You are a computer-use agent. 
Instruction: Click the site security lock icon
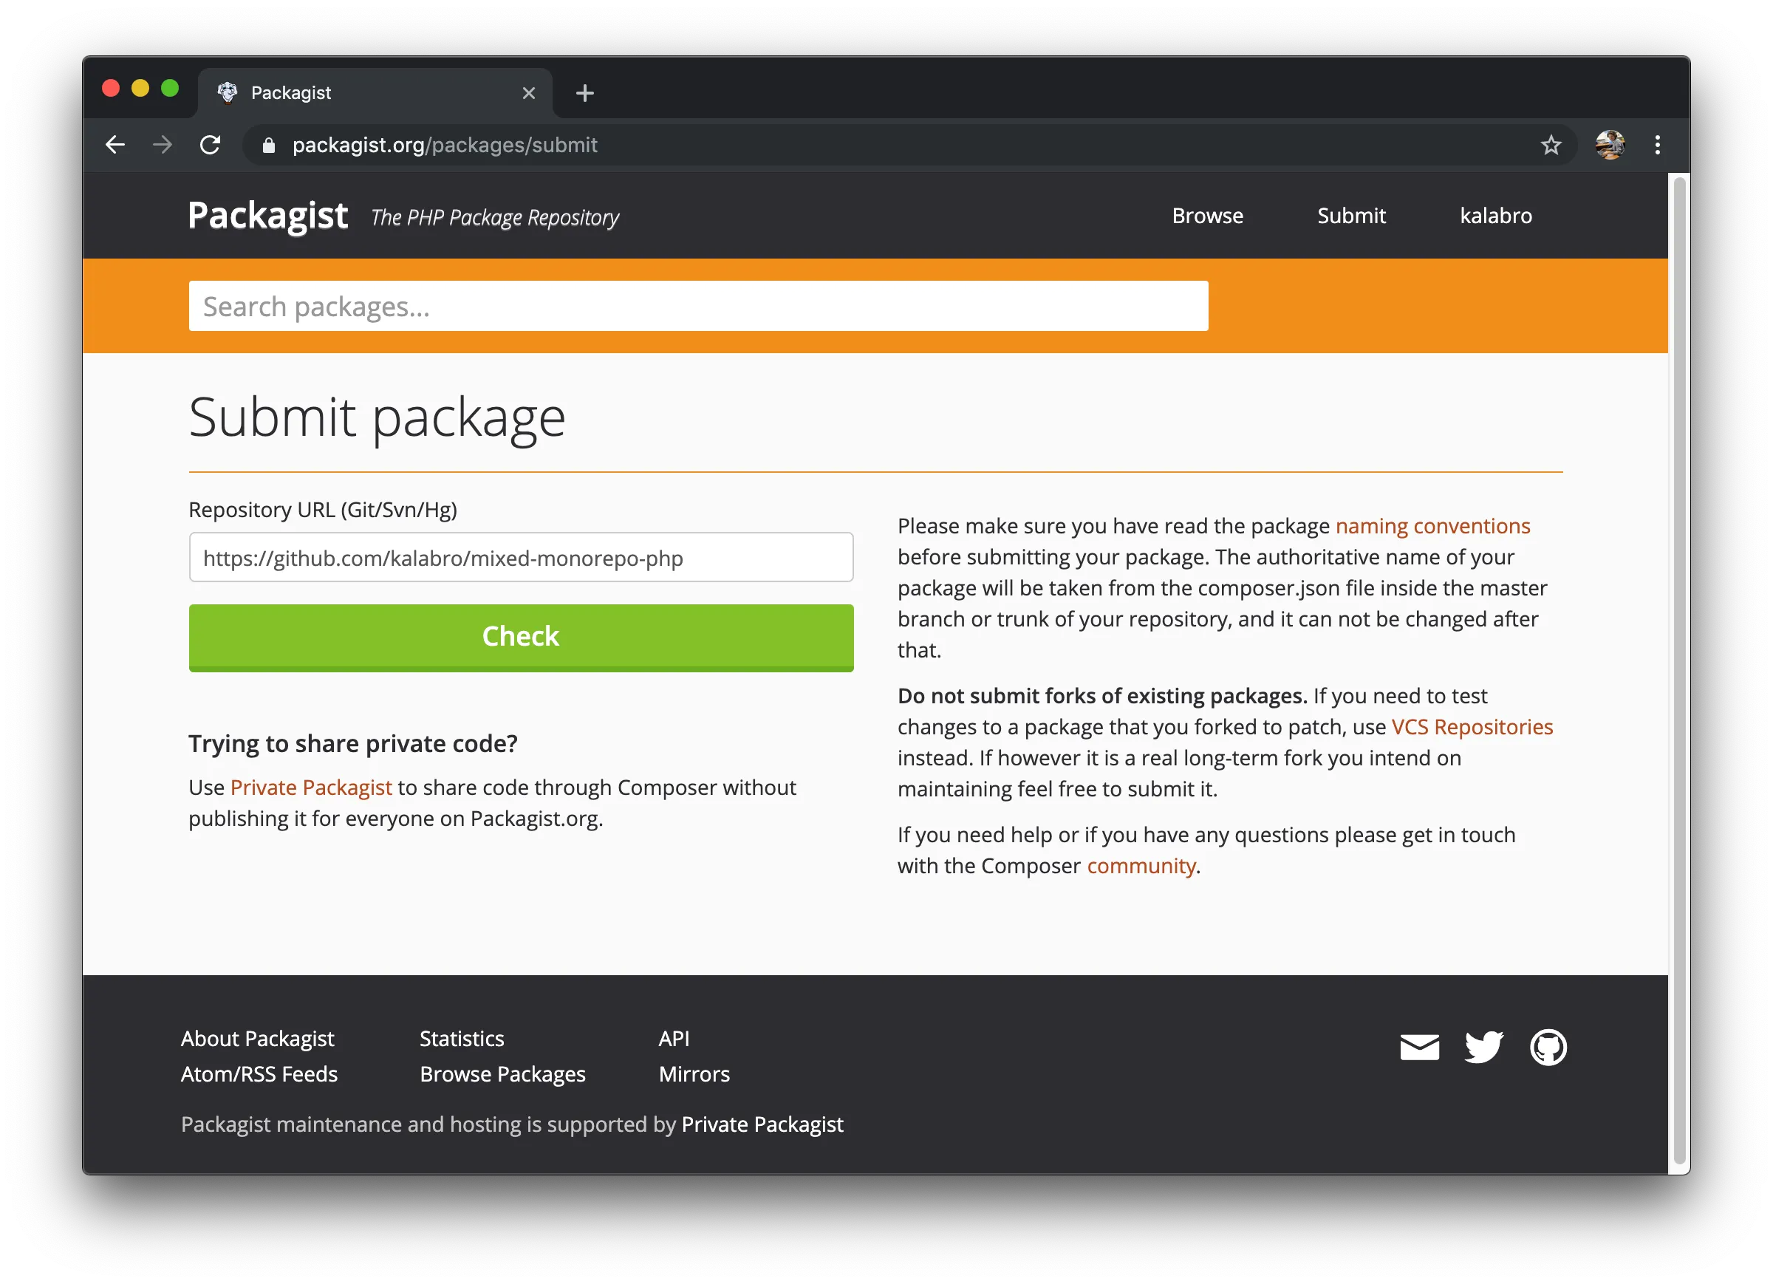tap(269, 146)
